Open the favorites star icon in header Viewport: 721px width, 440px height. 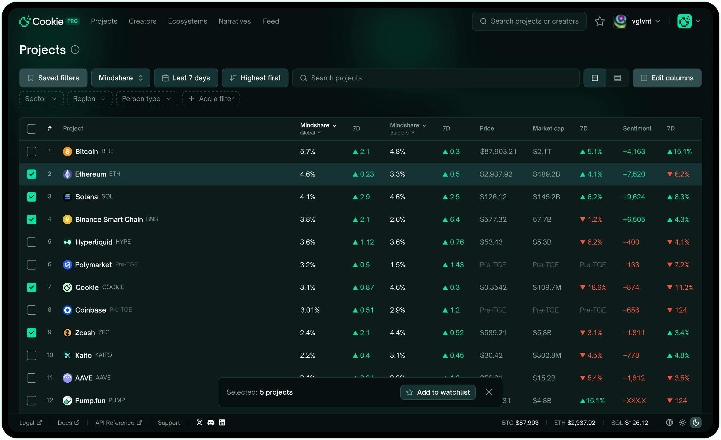599,21
